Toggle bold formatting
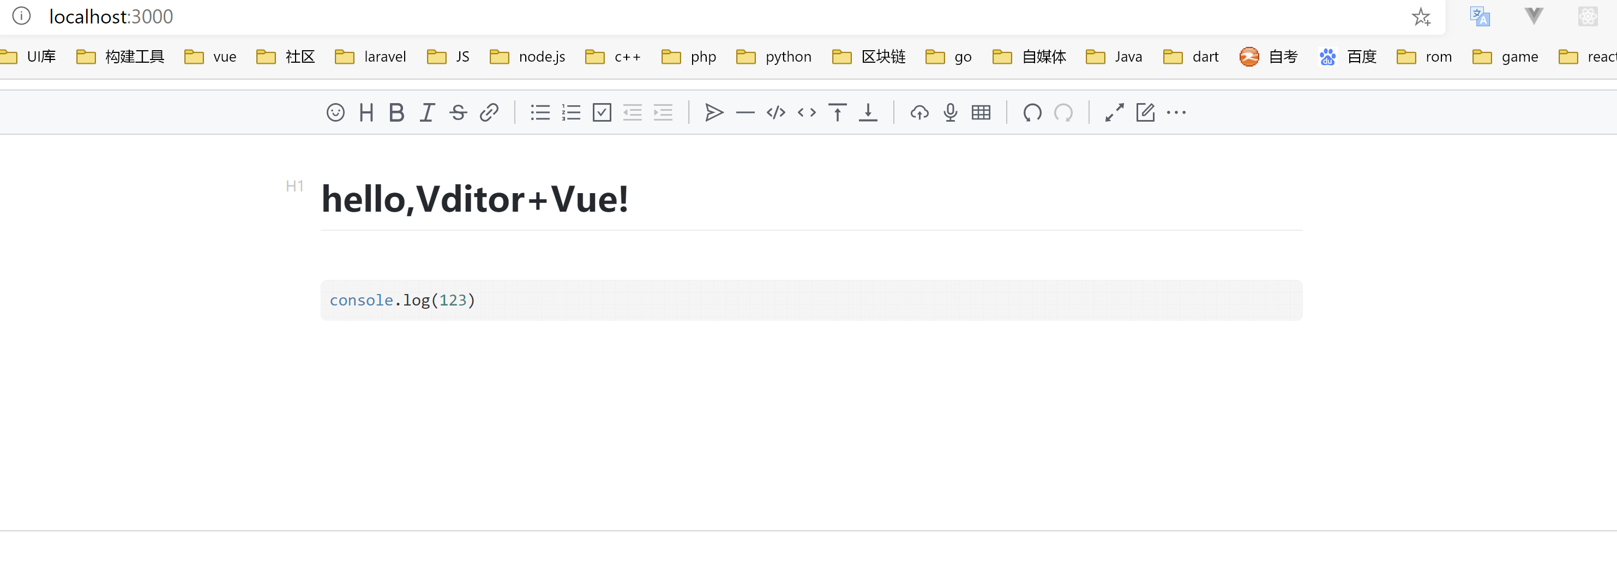This screenshot has height=575, width=1617. coord(396,112)
